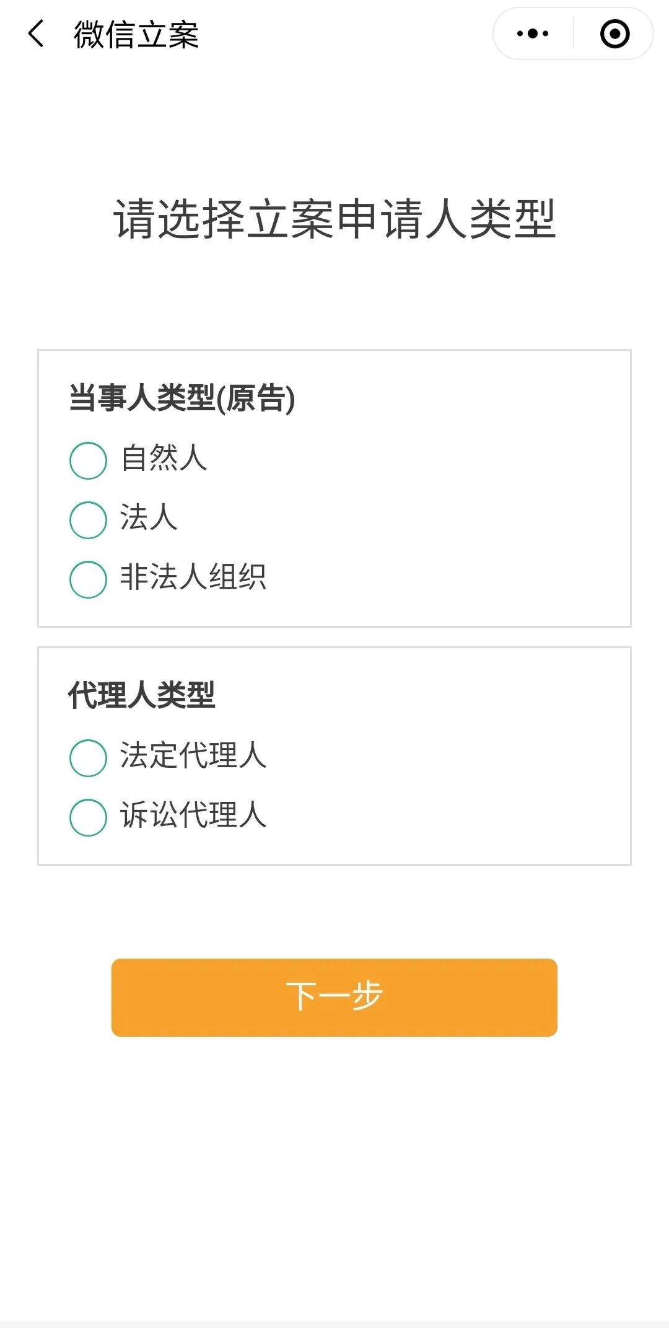Open the three-dot more options menu
This screenshot has height=1328, width=669.
533,33
